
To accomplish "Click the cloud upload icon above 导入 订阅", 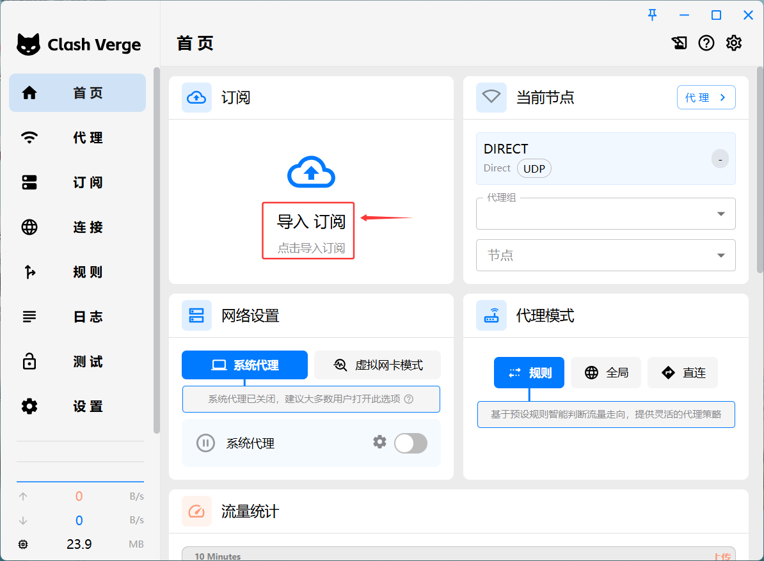I will pyautogui.click(x=311, y=172).
